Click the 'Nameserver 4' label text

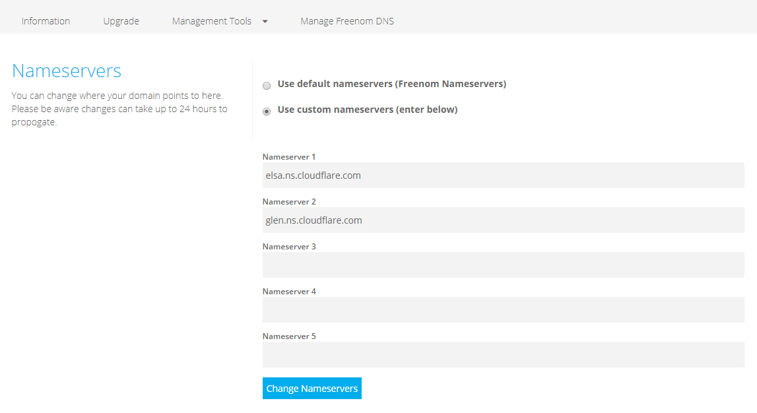tap(288, 292)
